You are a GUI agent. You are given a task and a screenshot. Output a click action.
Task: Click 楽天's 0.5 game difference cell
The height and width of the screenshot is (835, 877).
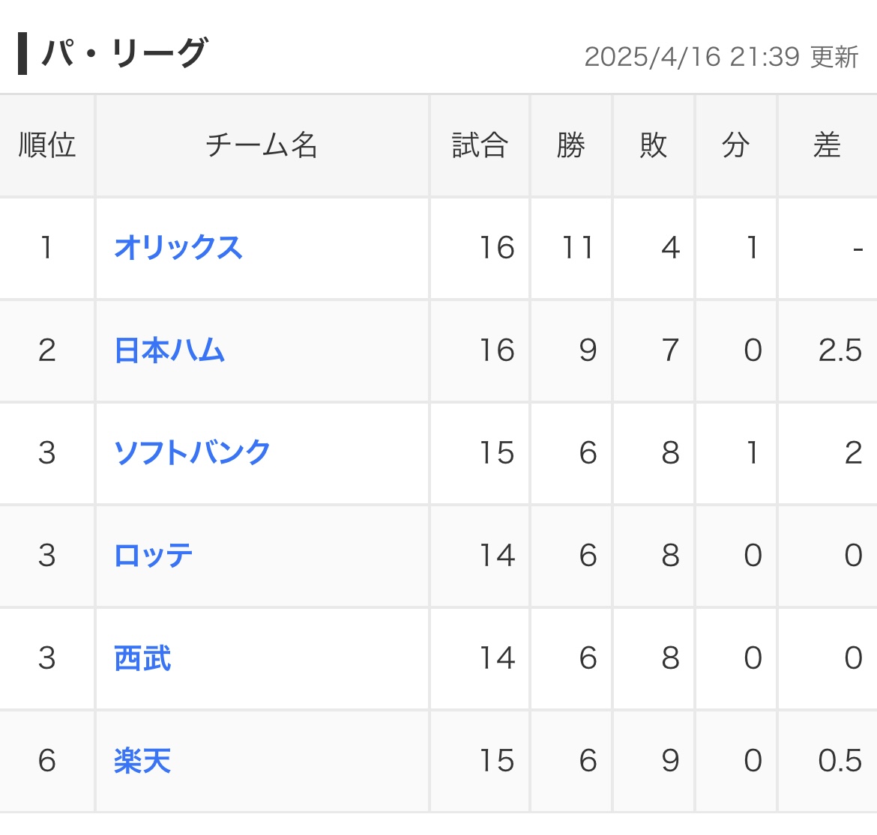click(840, 761)
